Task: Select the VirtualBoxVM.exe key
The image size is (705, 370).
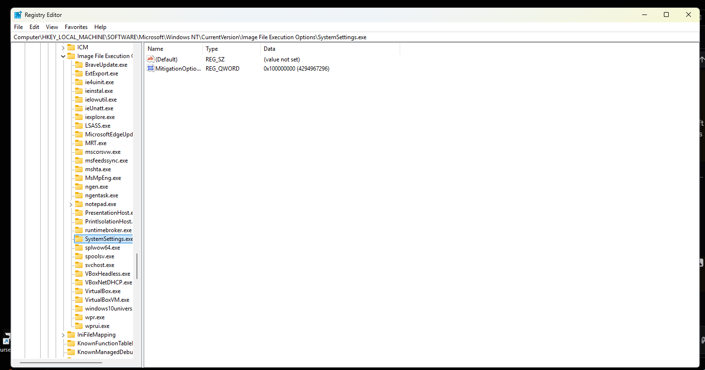Action: (x=107, y=300)
